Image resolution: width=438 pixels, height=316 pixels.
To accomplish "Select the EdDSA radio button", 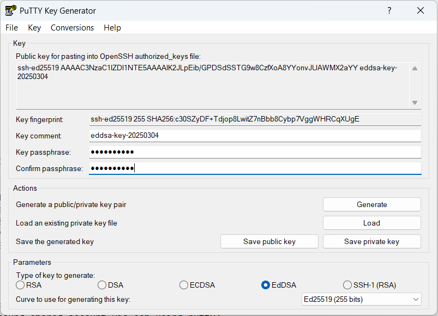I will [266, 285].
